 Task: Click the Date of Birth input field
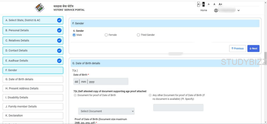pyautogui.click(x=101, y=82)
